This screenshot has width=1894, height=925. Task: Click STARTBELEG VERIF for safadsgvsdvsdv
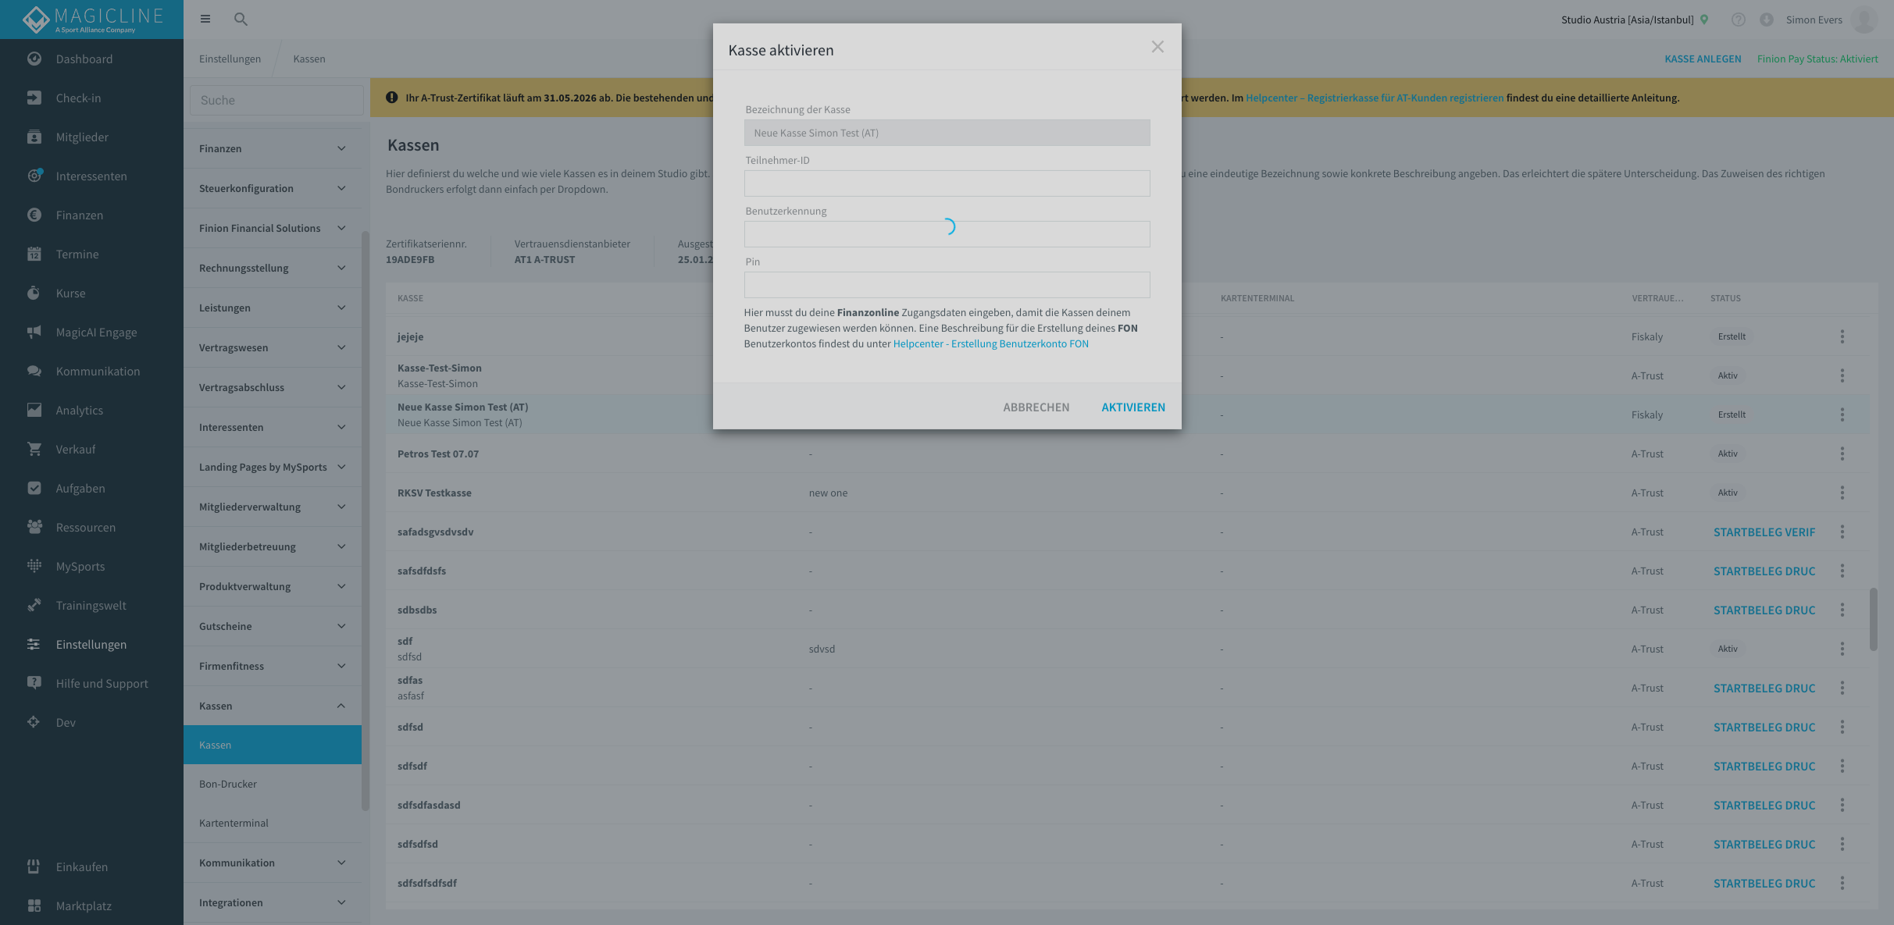pyautogui.click(x=1764, y=532)
